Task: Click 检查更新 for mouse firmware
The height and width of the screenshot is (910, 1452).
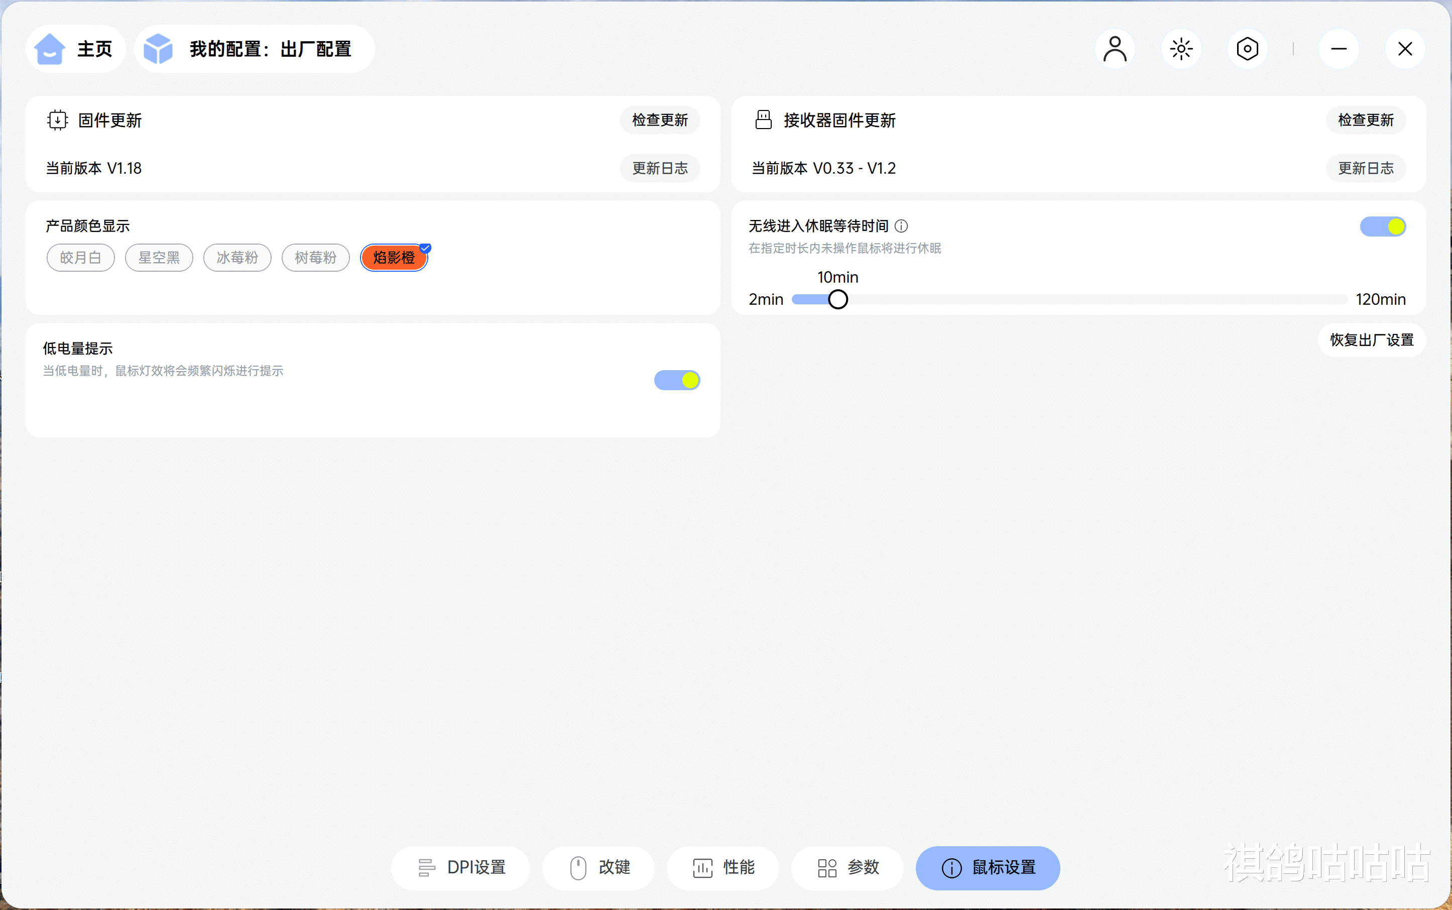Action: coord(660,120)
